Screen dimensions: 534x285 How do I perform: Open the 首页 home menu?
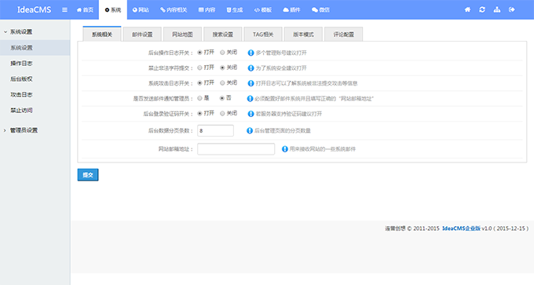[x=85, y=10]
